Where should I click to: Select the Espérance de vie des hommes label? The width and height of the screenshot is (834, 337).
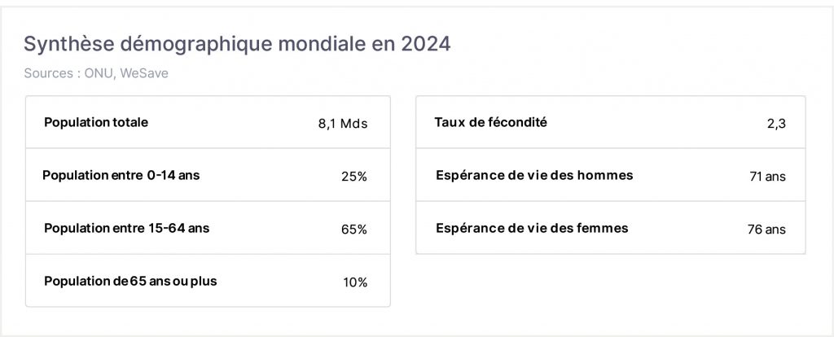[x=534, y=175]
